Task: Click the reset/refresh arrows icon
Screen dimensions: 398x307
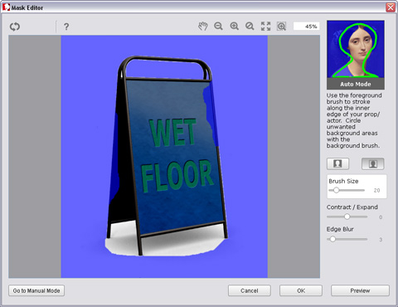Action: click(15, 27)
